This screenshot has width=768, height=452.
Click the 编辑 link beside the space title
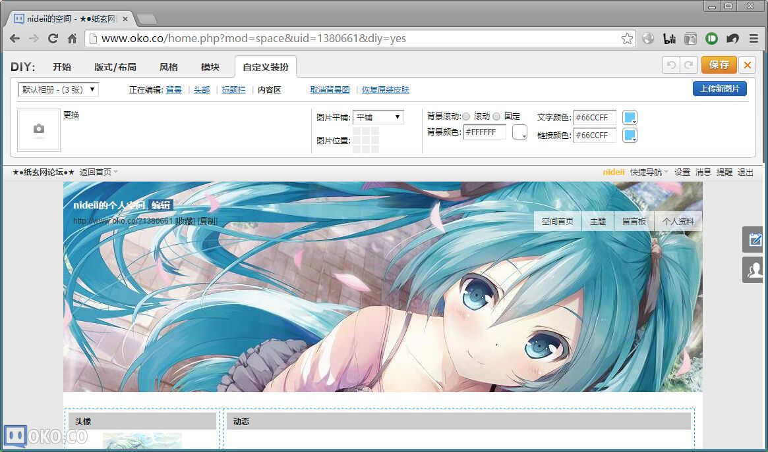pyautogui.click(x=161, y=205)
